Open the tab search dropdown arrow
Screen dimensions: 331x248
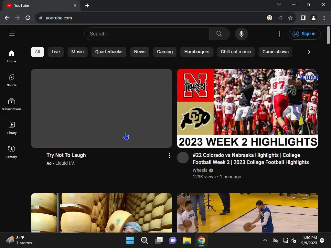coord(279,5)
